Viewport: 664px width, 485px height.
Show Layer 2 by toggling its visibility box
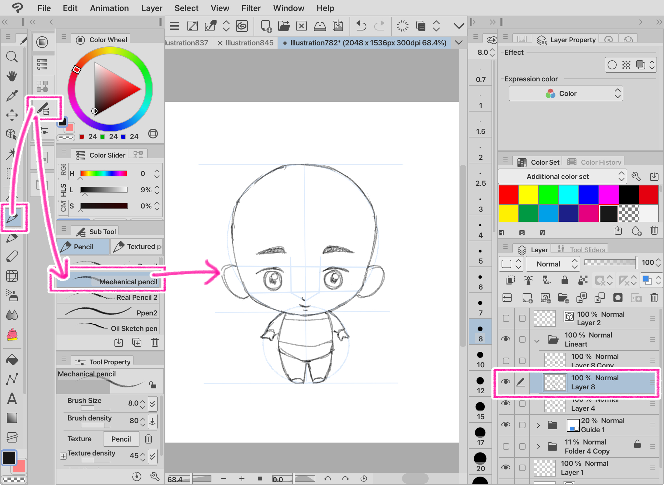point(506,318)
